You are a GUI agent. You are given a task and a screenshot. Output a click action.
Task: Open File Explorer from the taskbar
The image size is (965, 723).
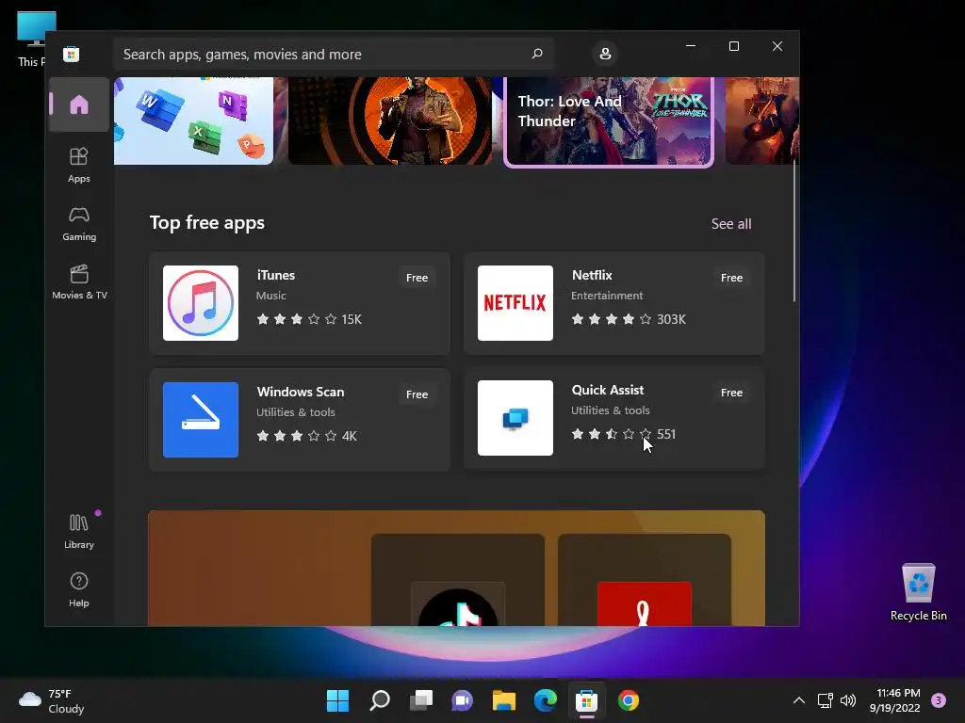pyautogui.click(x=504, y=700)
